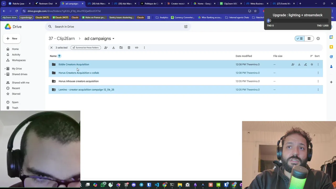
Task: Switch to list layout view
Action: 300,39
